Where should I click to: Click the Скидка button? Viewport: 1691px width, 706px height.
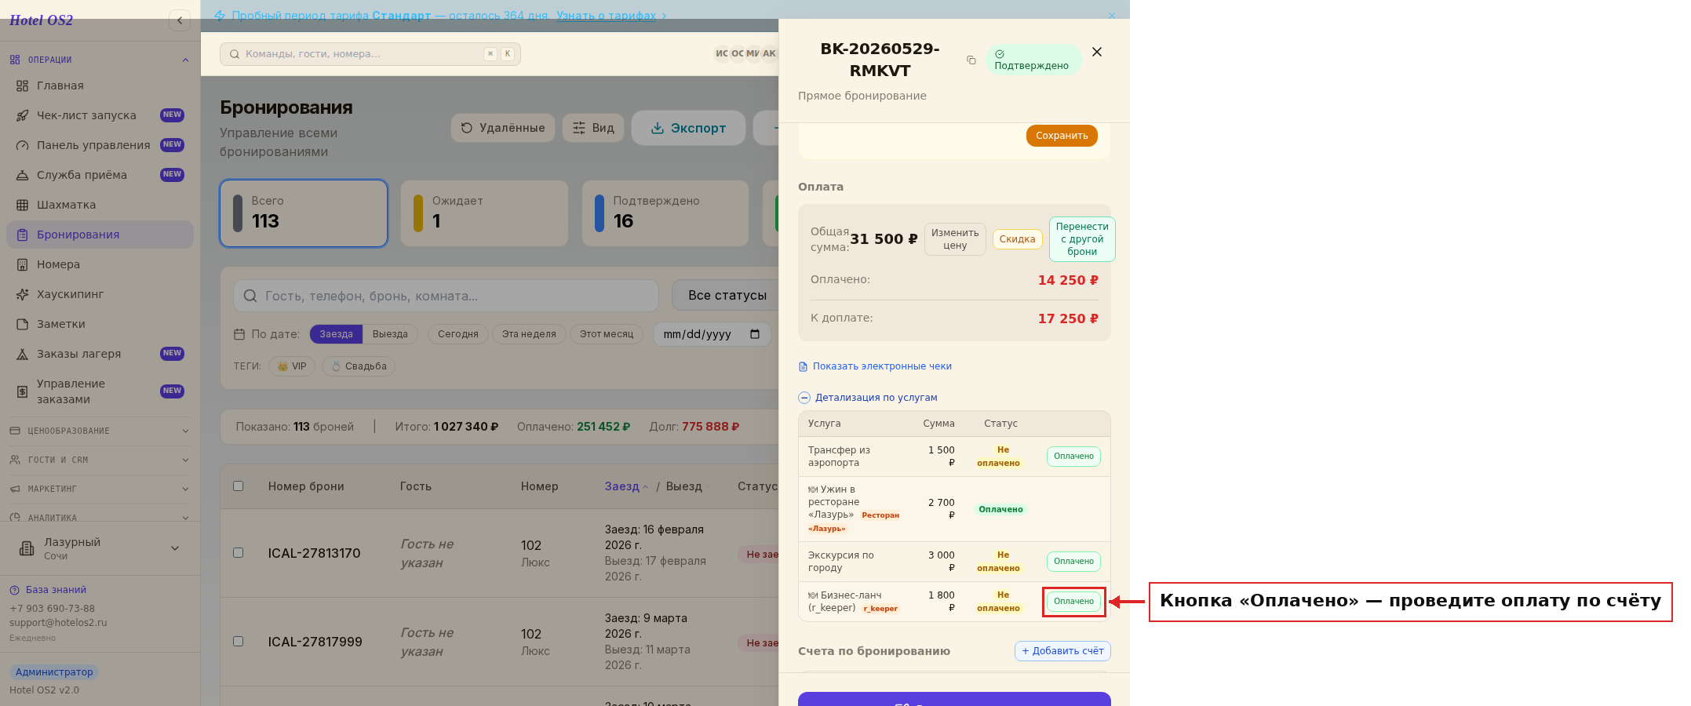1017,239
